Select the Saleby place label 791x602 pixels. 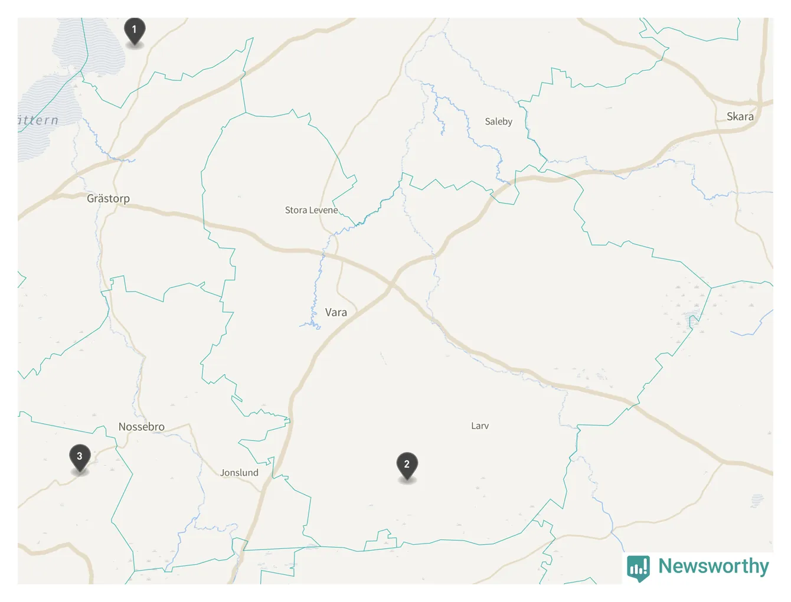(498, 122)
